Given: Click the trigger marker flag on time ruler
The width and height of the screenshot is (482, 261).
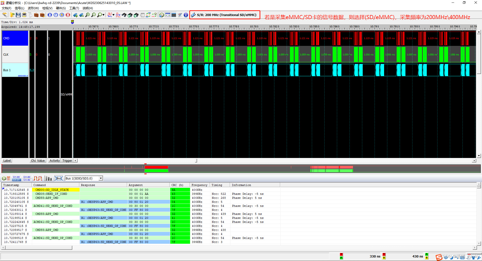Looking at the screenshot, I should click(x=72, y=22).
